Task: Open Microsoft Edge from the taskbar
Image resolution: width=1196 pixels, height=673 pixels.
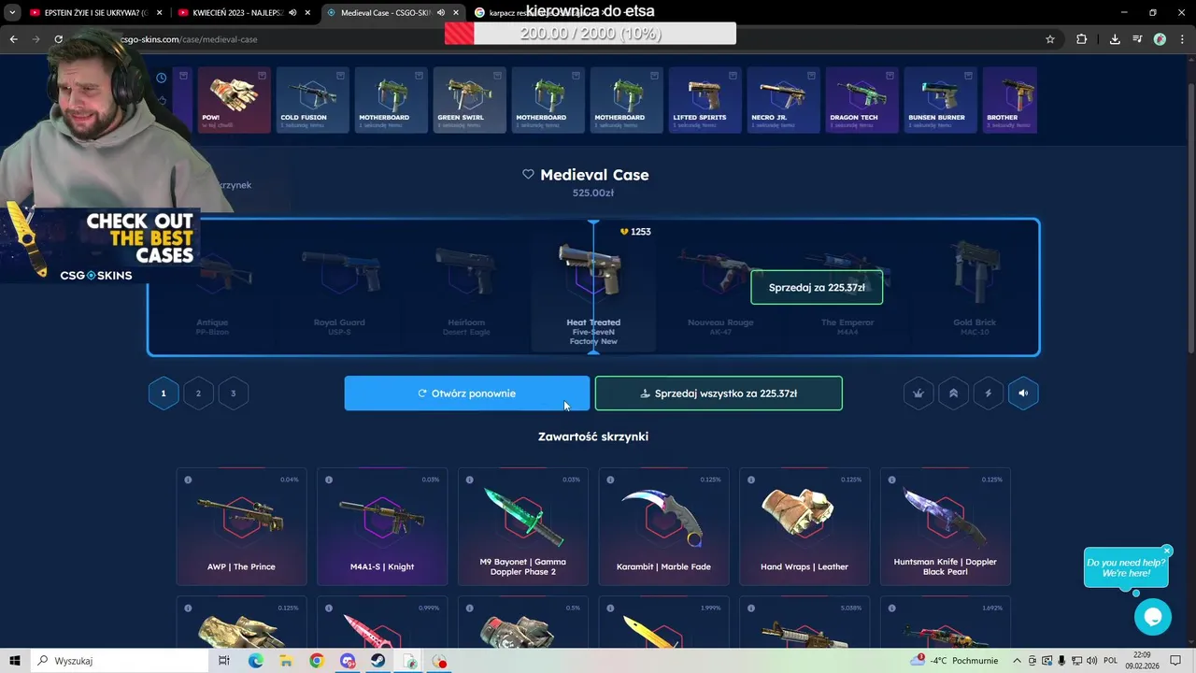Action: point(255,661)
